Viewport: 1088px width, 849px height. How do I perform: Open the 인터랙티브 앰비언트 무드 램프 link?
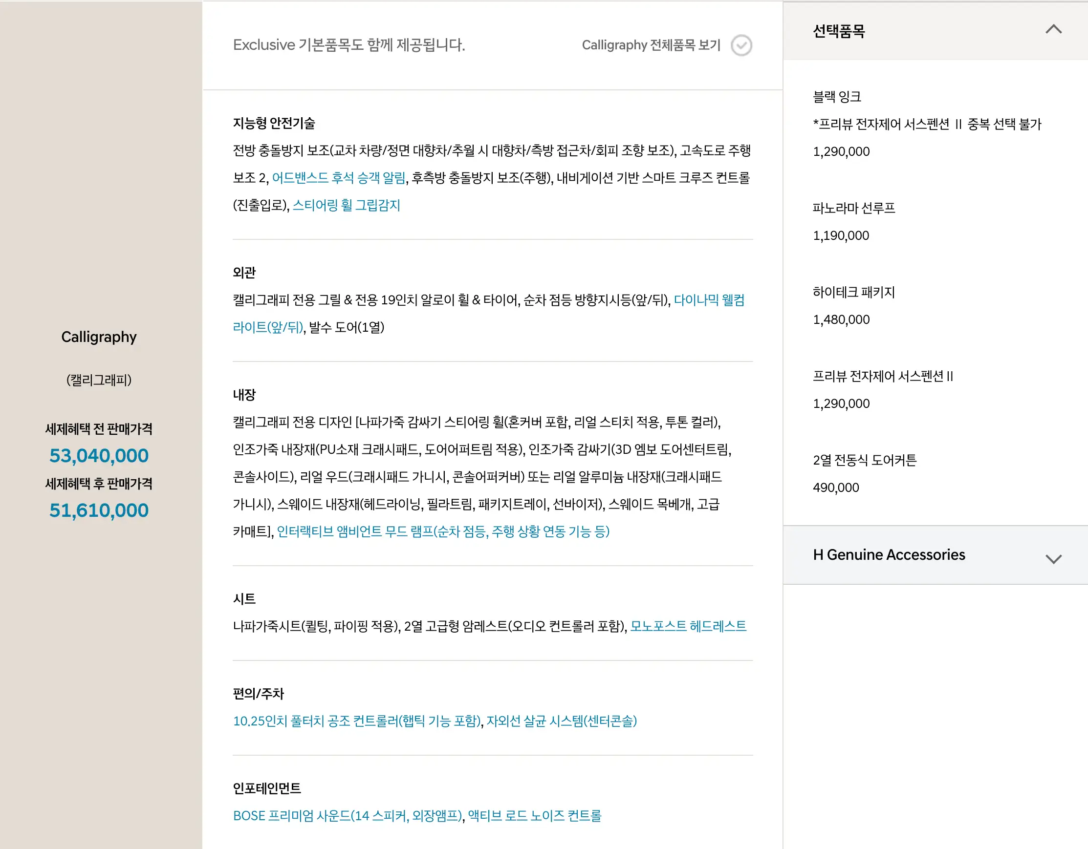443,531
